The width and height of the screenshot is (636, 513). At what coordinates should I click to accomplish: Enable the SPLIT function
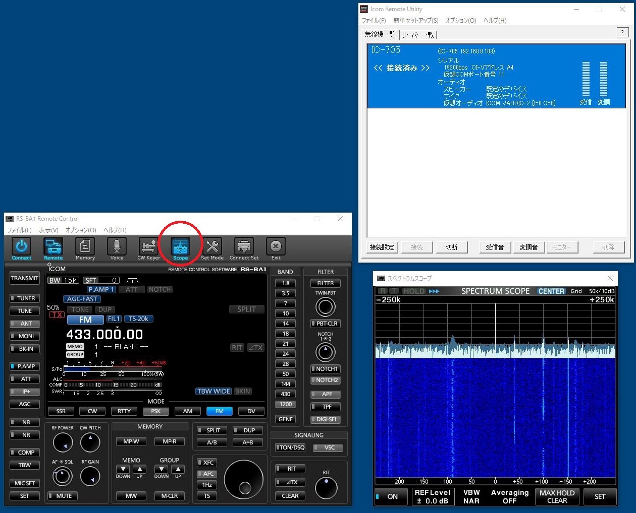click(212, 430)
